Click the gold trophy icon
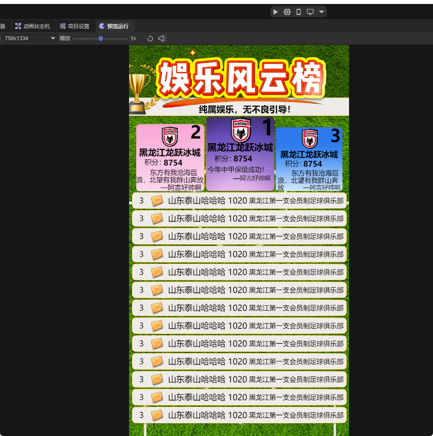This screenshot has width=433, height=436. 139,94
